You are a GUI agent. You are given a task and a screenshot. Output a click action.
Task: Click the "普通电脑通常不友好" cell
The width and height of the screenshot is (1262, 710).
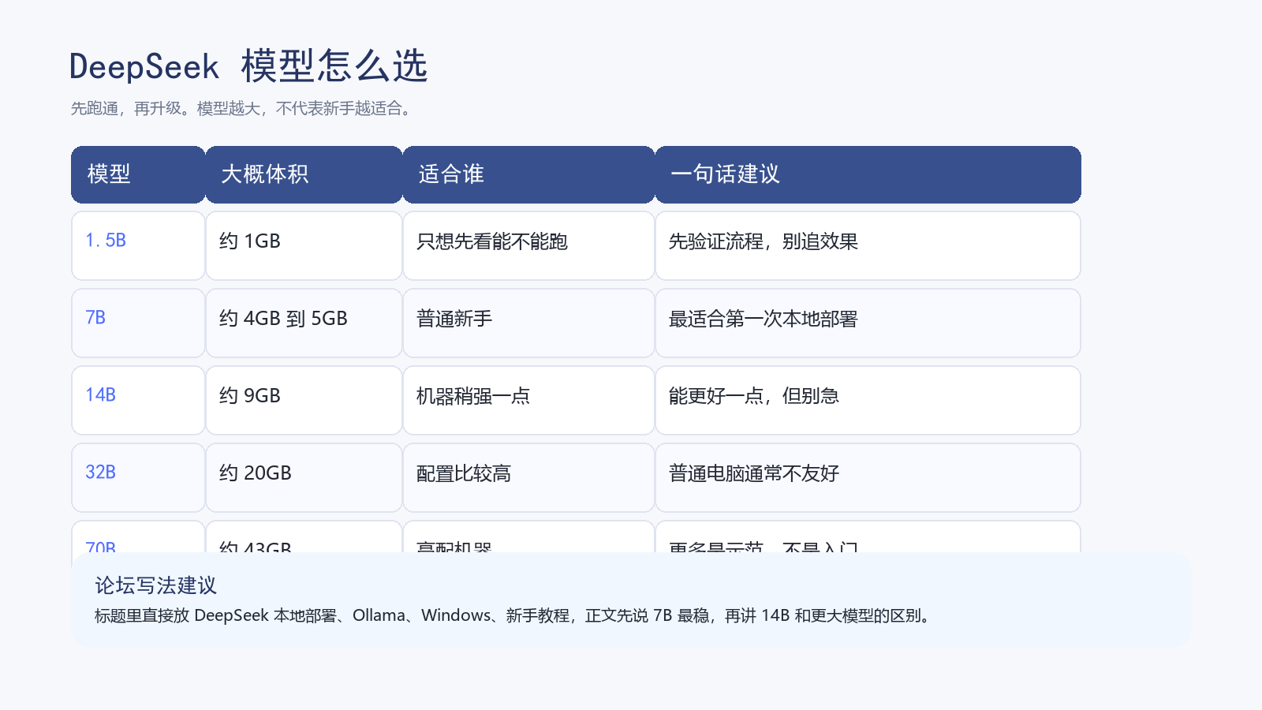tap(868, 477)
